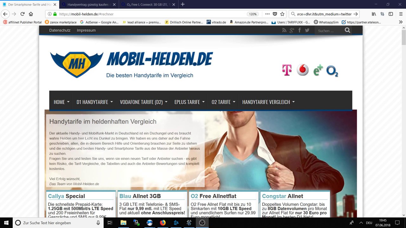The width and height of the screenshot is (406, 228).
Task: Open the O2 Free Allnetflat offer card
Action: pyautogui.click(x=224, y=204)
